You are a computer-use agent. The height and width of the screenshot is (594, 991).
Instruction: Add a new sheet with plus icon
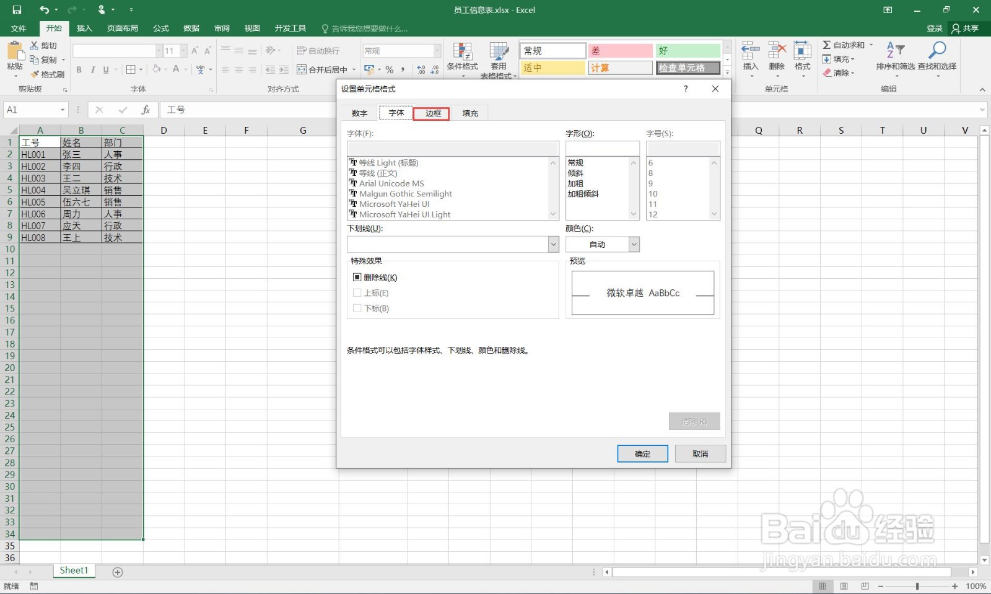pos(118,572)
